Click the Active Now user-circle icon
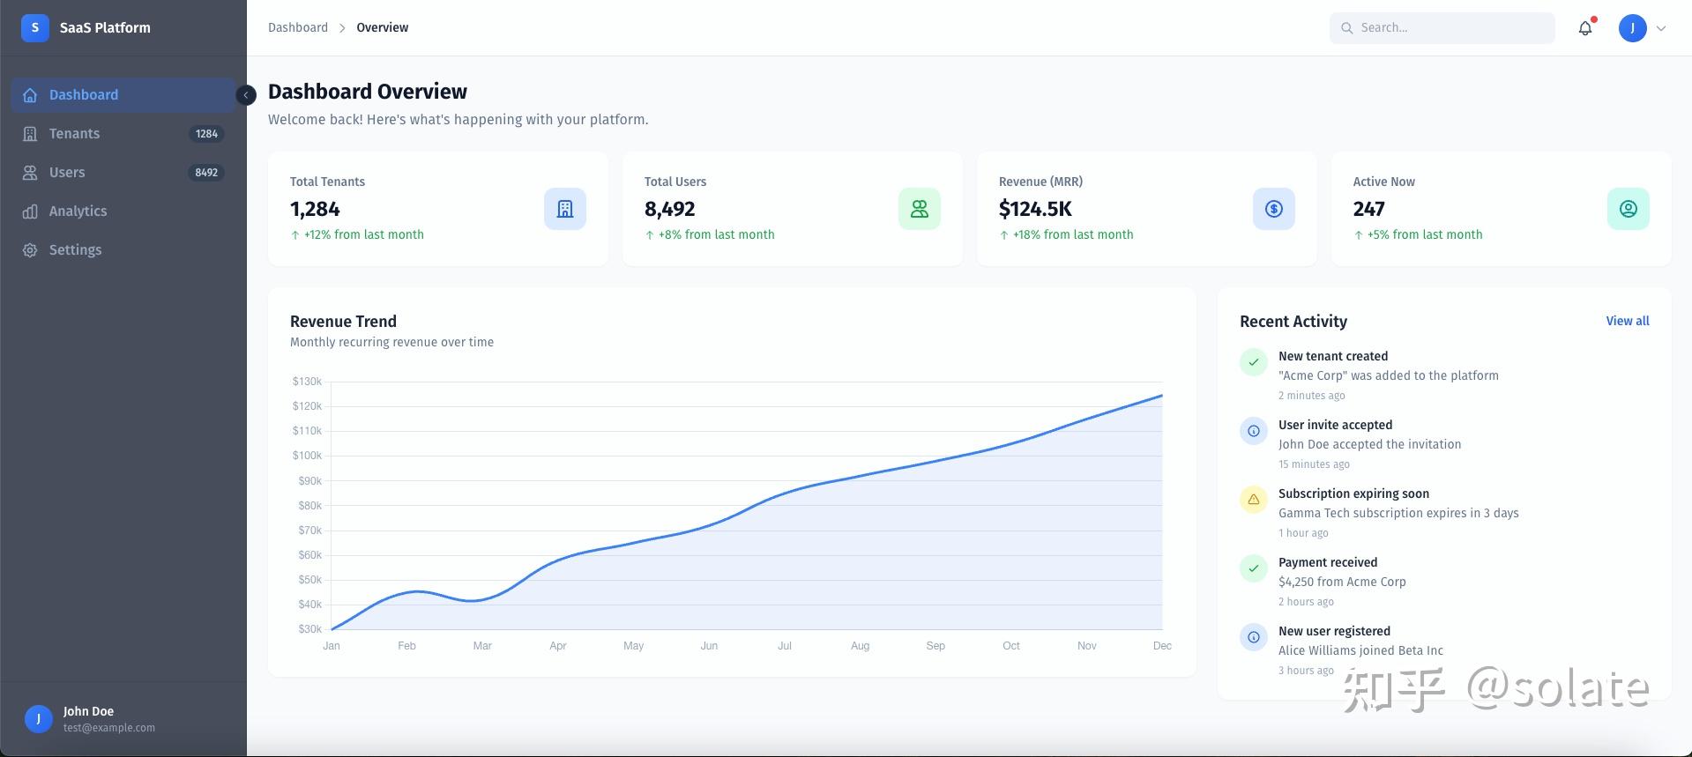Viewport: 1692px width, 757px height. click(1629, 209)
